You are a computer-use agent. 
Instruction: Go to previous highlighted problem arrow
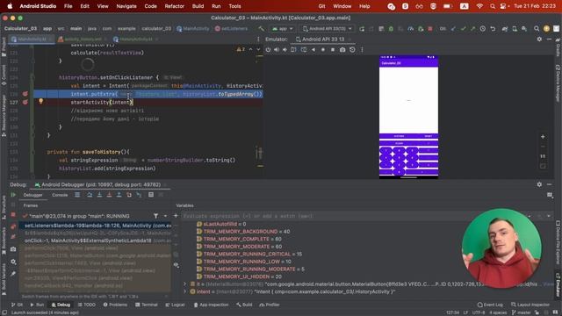point(250,49)
